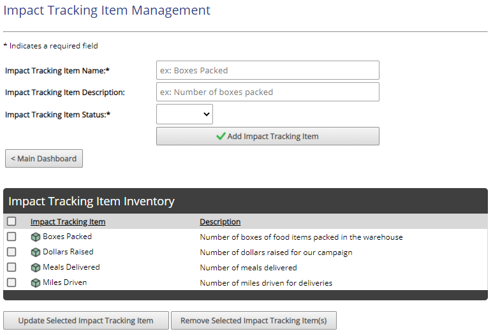Click Remove Selected Impact Tracking Item(s) button
The height and width of the screenshot is (336, 493).
(x=254, y=320)
